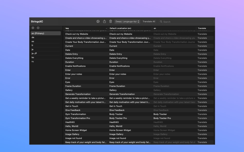Image resolution: width=244 pixels, height=152 pixels.
Task: Click the trash delete icon
Action: click(110, 21)
